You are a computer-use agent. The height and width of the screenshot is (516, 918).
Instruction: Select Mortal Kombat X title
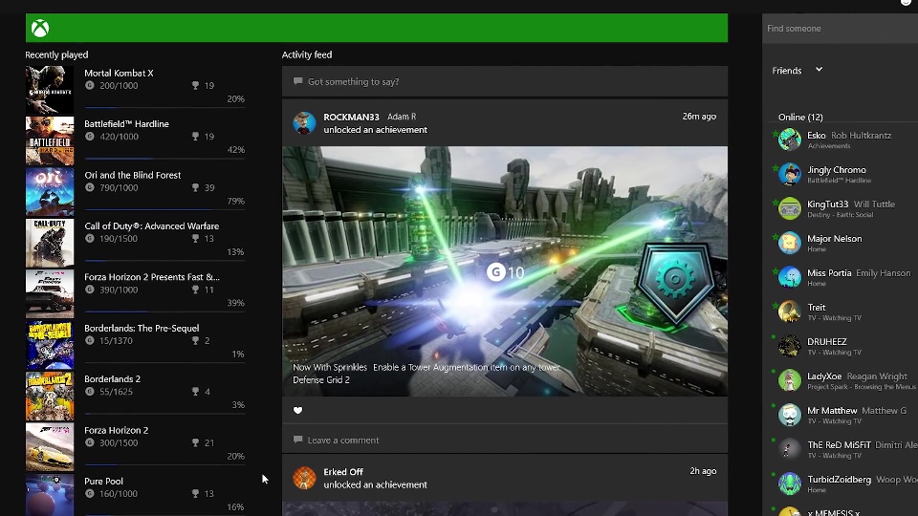[x=119, y=74]
